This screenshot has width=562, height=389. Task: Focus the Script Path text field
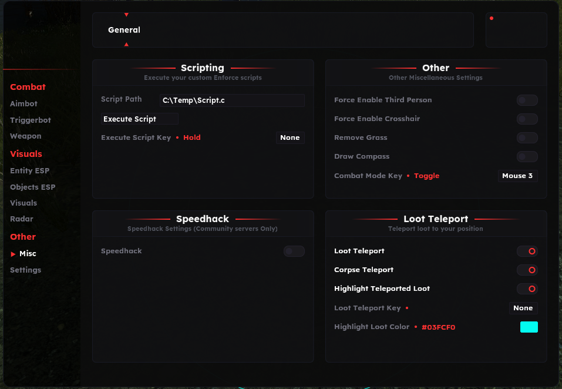[x=232, y=100]
